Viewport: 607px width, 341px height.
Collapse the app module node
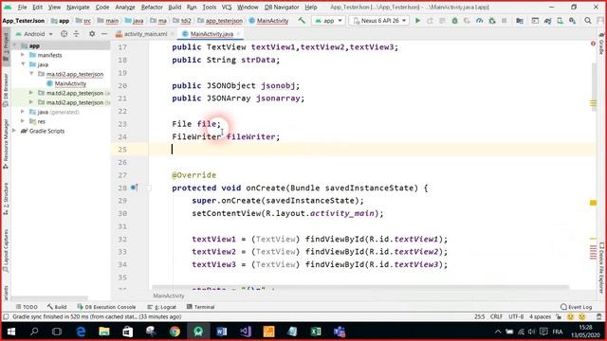point(15,45)
